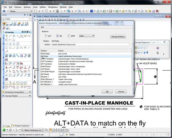Enable the Ctrl checkbox
Viewport: 172px width, 138px height.
(x=46, y=36)
